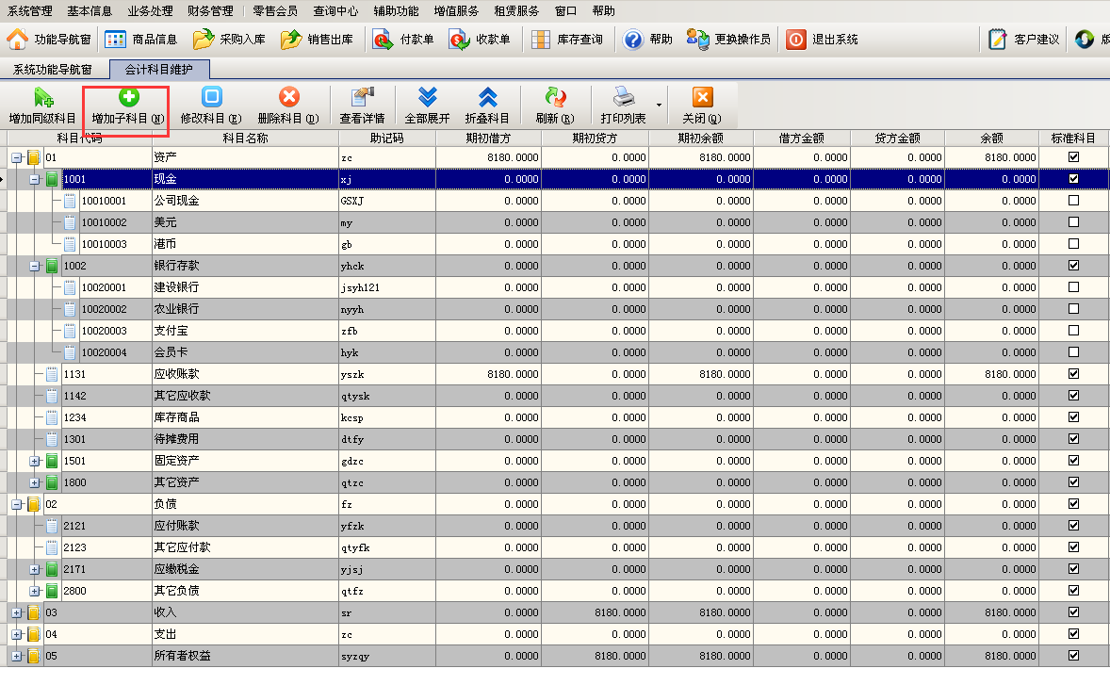Select 会计科目维护 tab

[159, 70]
